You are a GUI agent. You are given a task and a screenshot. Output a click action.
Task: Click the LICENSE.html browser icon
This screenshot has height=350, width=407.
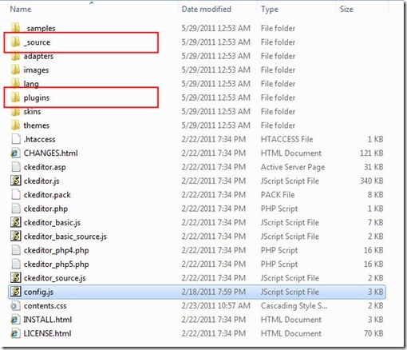[15, 333]
